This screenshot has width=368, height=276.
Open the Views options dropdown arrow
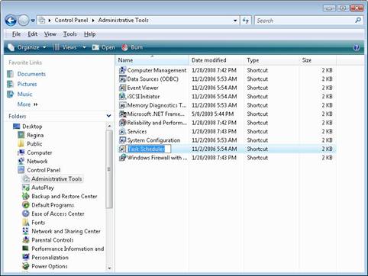(84, 47)
